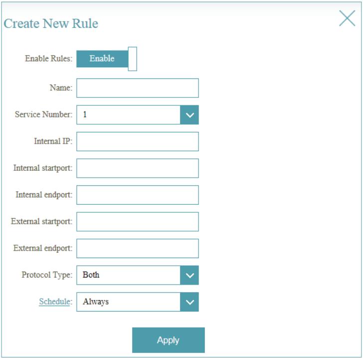The width and height of the screenshot is (363, 358).
Task: Click the white handle of Enable toggle
Action: click(x=132, y=59)
